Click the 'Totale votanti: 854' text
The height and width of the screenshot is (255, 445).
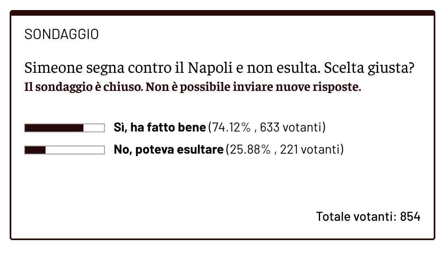tap(368, 216)
